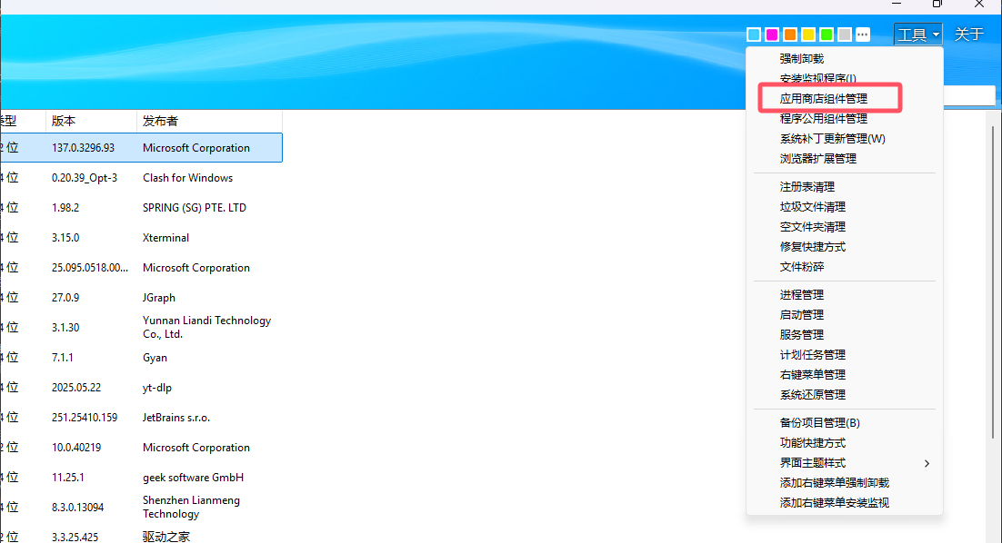This screenshot has width=1002, height=543.
Task: Select the JGraph publisher row
Action: coord(141,298)
